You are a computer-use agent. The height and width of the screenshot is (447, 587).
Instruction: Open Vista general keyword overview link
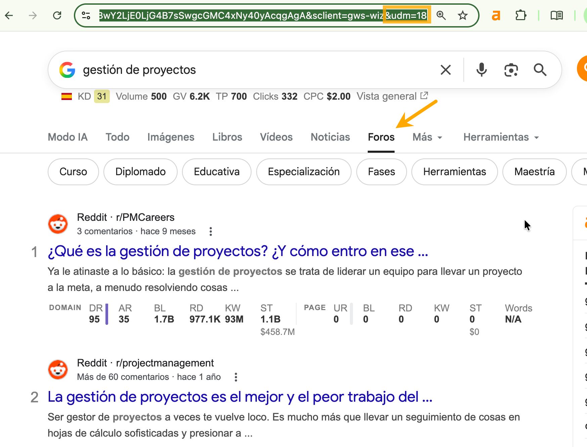392,96
